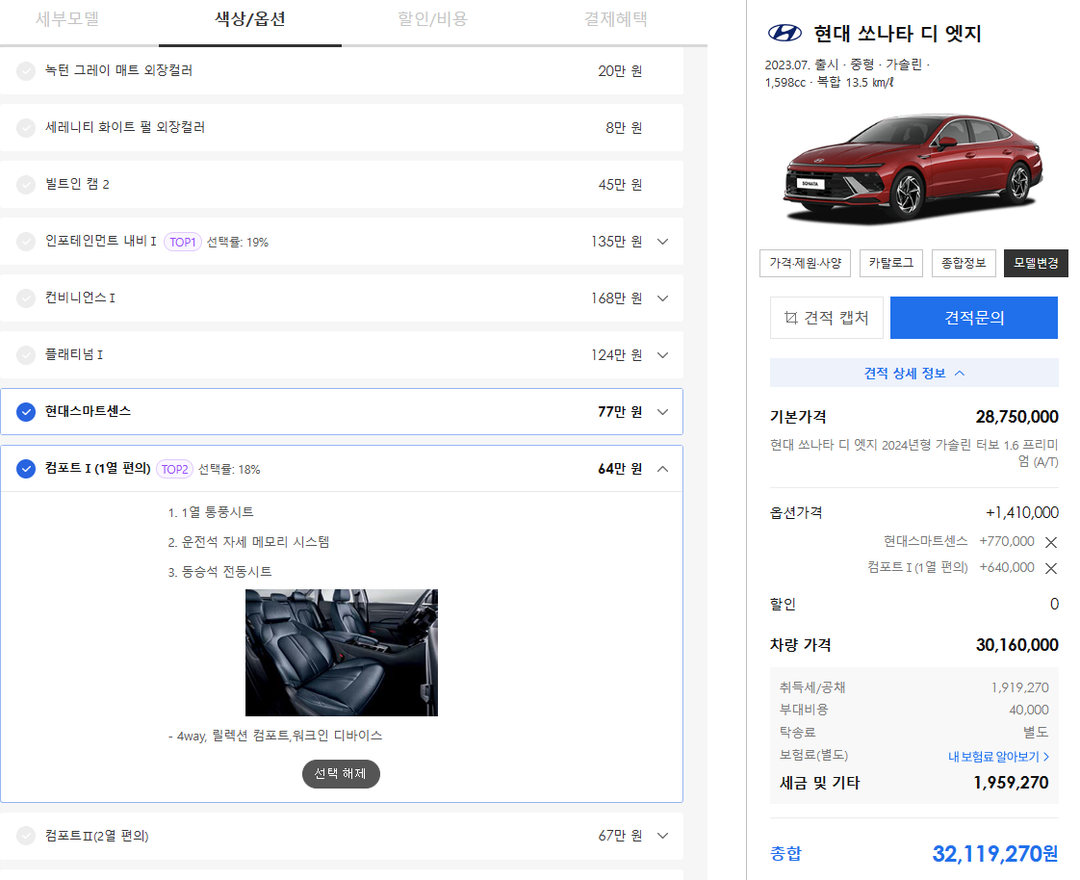Click the TOP1 badge on 인포테인먼트 내비 I
The image size is (1080, 880).
(x=183, y=242)
